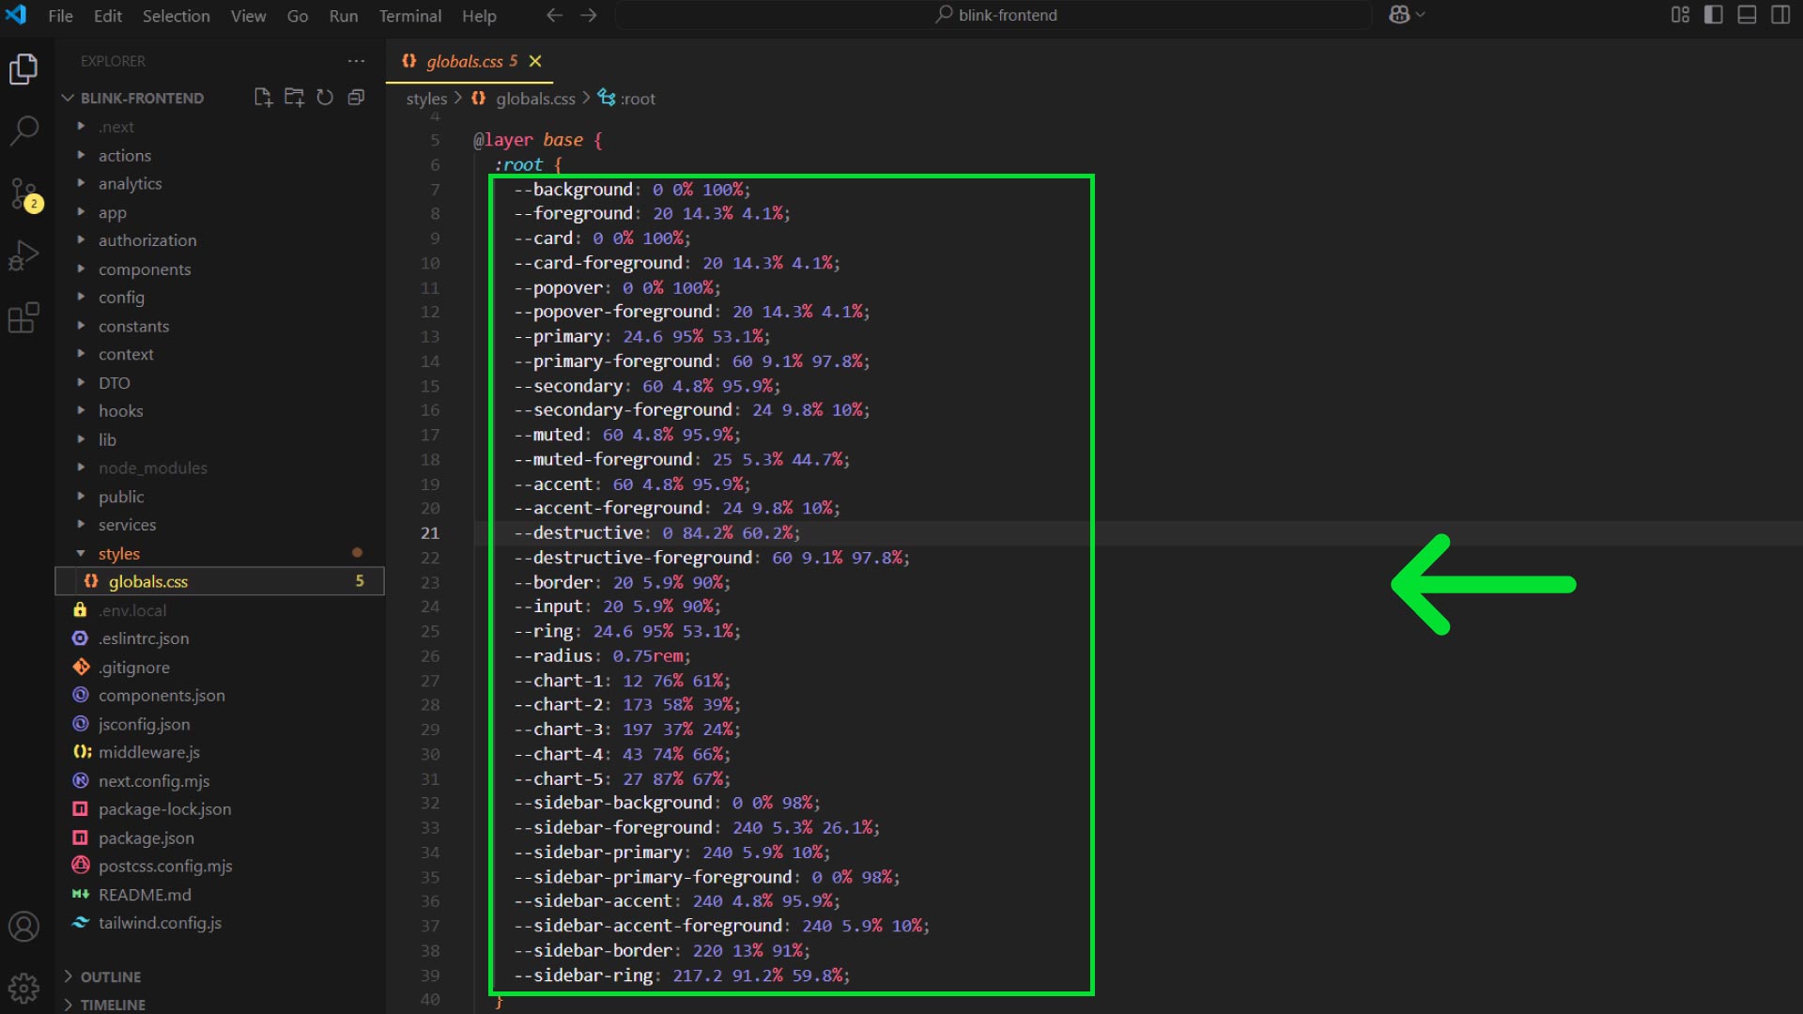The width and height of the screenshot is (1803, 1014).
Task: Open the Extensions view
Action: coord(23,318)
